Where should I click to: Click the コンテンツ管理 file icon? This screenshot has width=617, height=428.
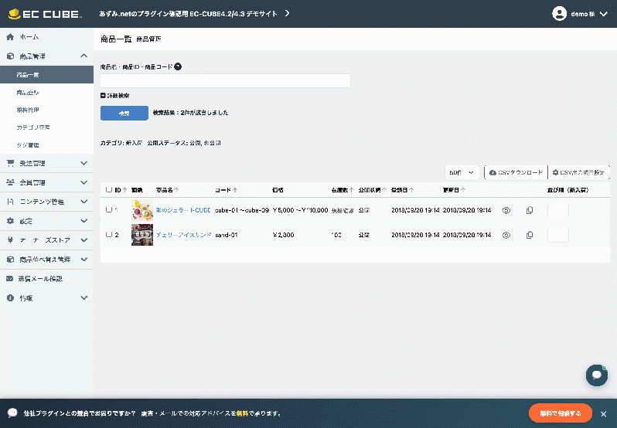pyautogui.click(x=10, y=202)
